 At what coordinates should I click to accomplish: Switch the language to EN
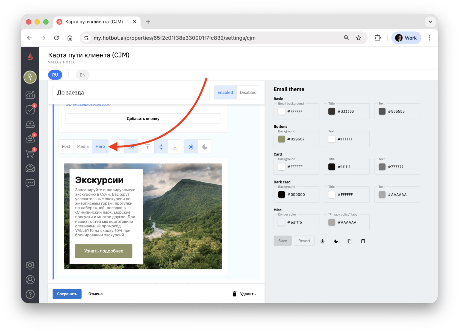tap(83, 75)
